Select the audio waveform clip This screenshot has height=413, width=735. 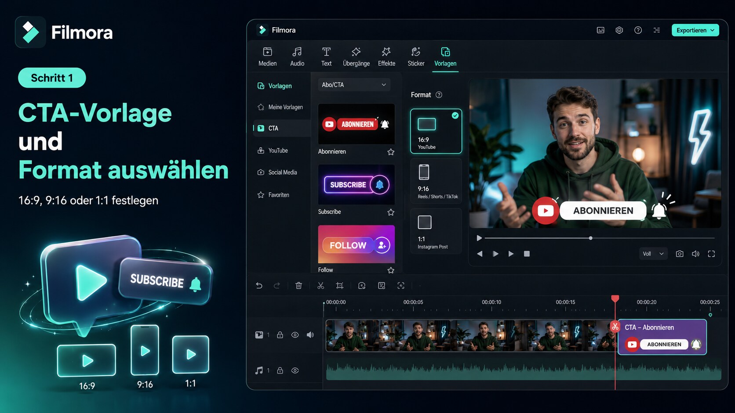[x=524, y=370]
